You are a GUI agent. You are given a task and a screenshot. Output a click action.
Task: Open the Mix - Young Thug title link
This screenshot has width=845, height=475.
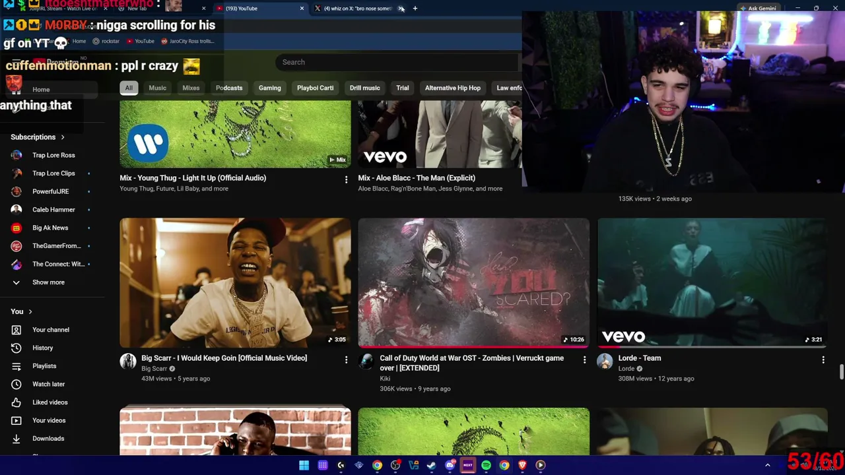[193, 177]
